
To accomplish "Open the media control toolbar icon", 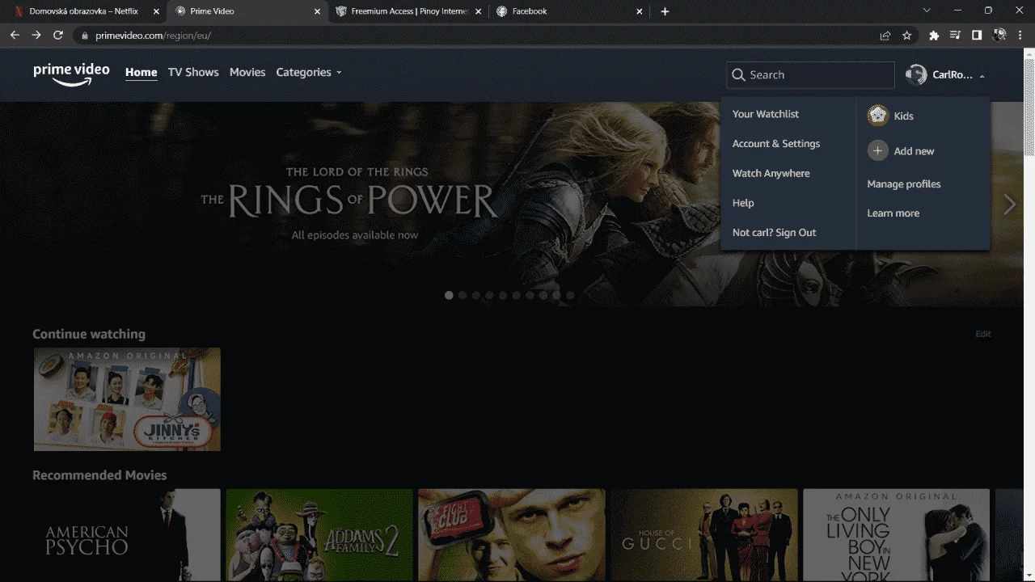I will tap(955, 36).
